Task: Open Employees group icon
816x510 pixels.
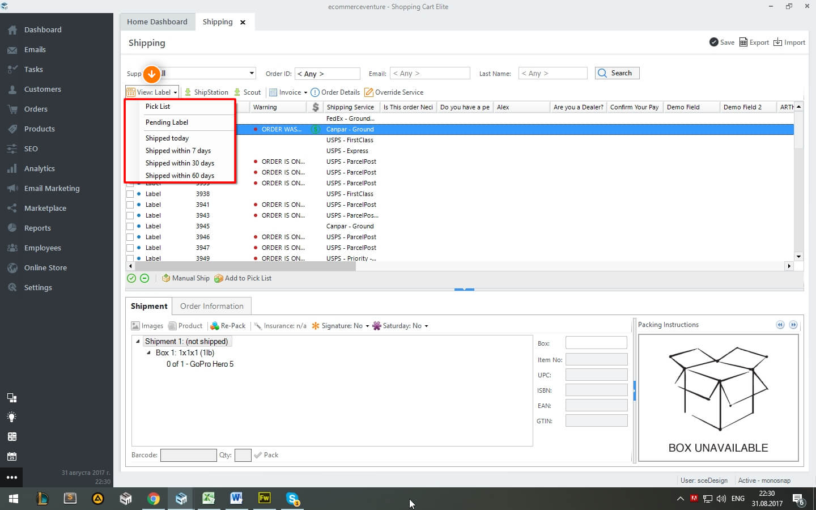Action: click(x=12, y=248)
